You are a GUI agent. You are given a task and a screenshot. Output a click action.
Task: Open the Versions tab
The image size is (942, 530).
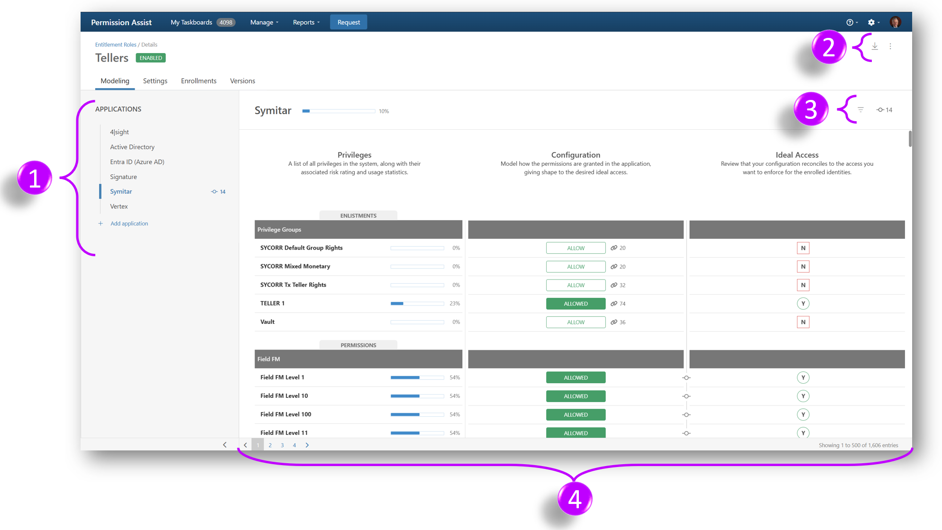242,81
